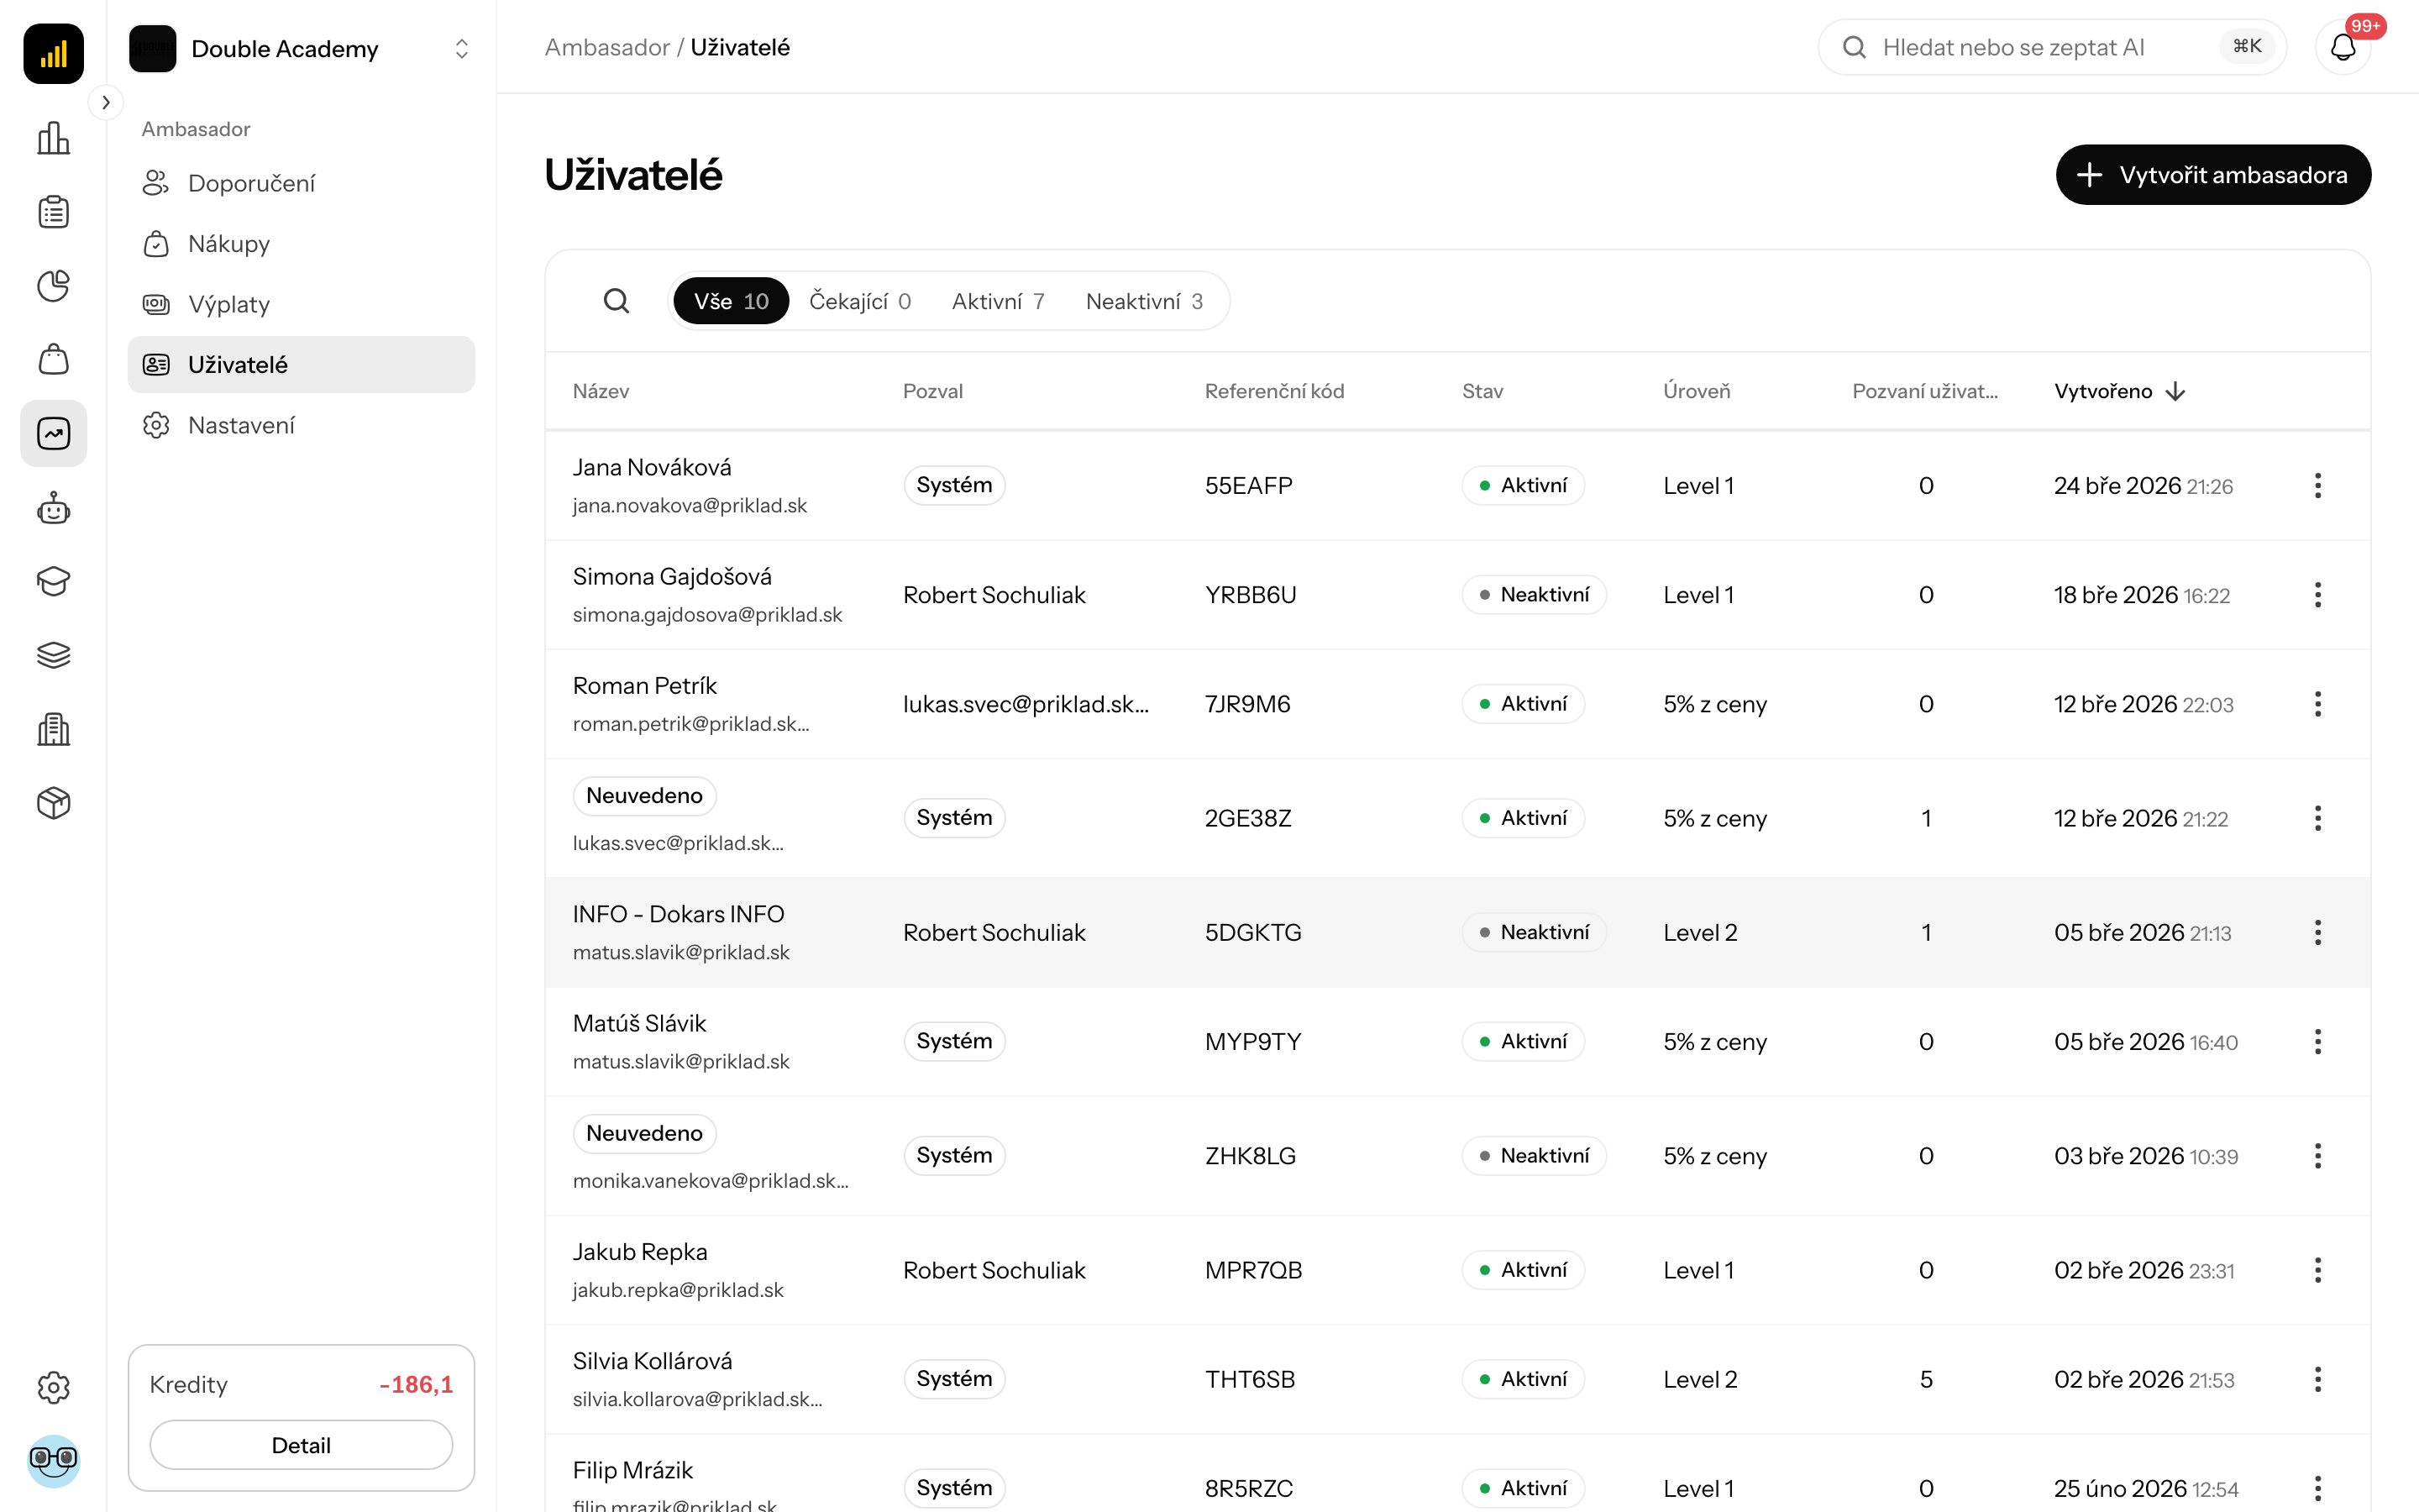The width and height of the screenshot is (2419, 1512).
Task: Open the clipboard list icon in sidebar
Action: (x=53, y=212)
